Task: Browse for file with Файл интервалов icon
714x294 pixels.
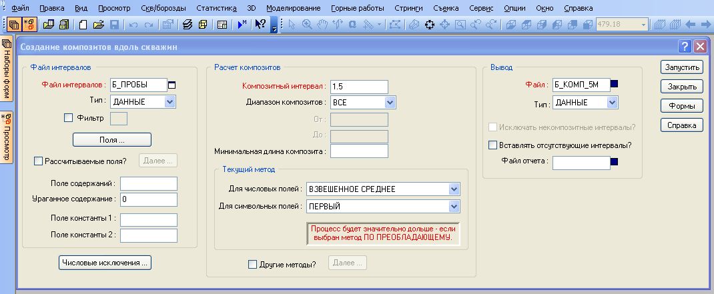Action: (171, 85)
